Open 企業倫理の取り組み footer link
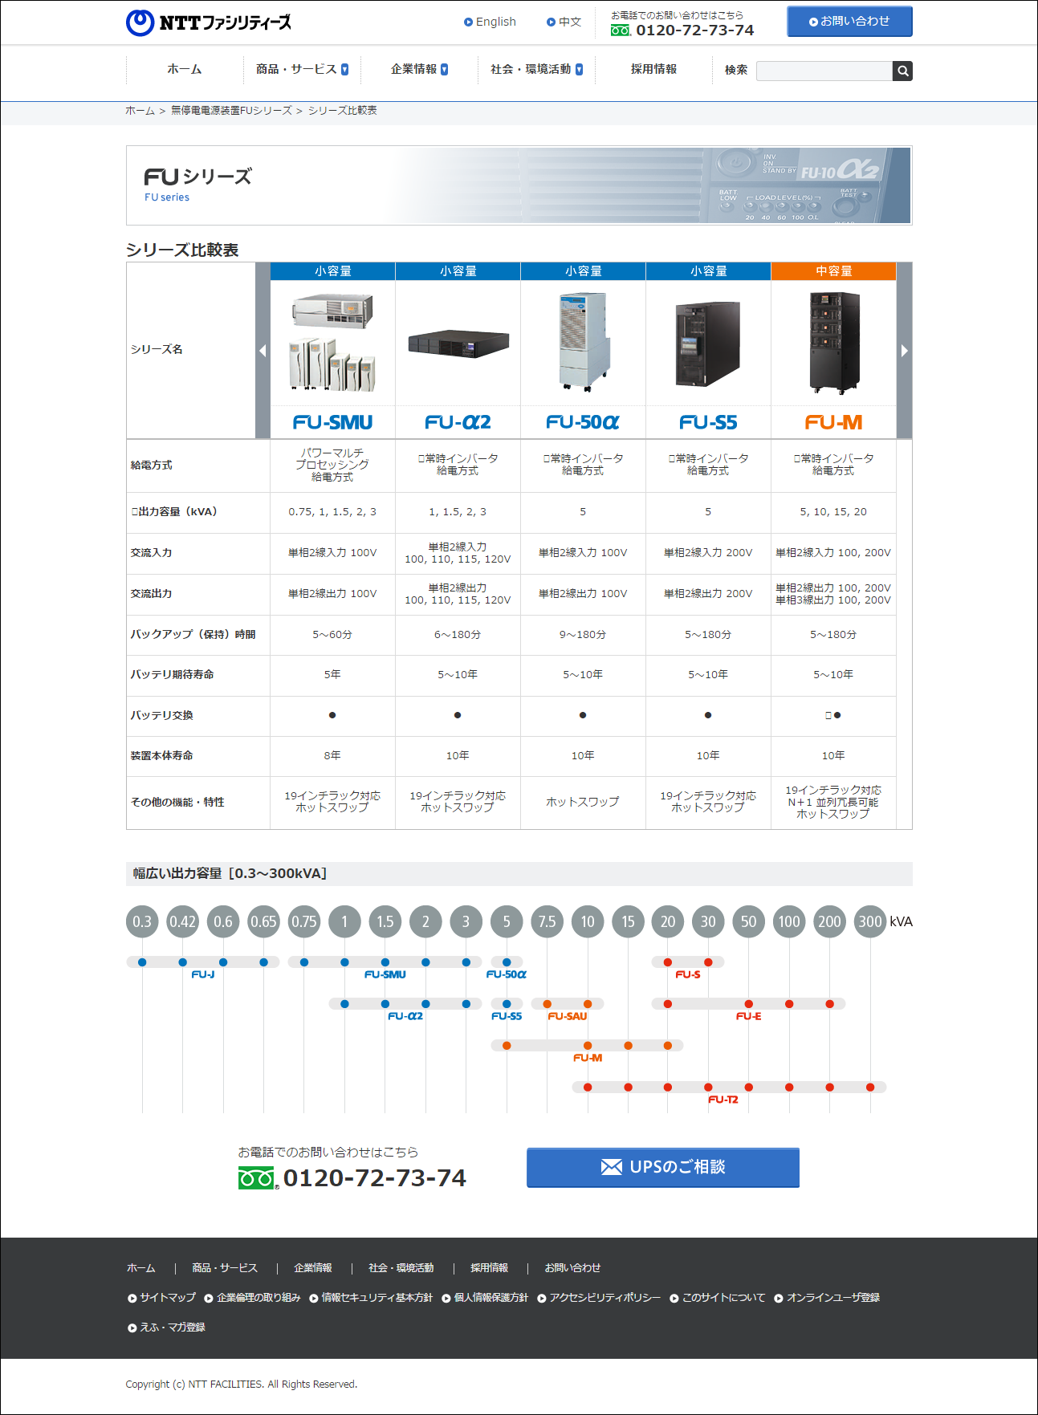 point(253,1298)
